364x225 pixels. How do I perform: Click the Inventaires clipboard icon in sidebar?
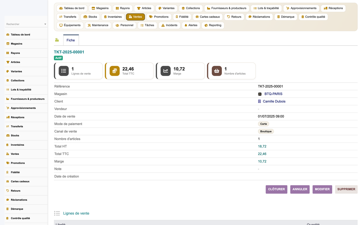(x=8, y=145)
